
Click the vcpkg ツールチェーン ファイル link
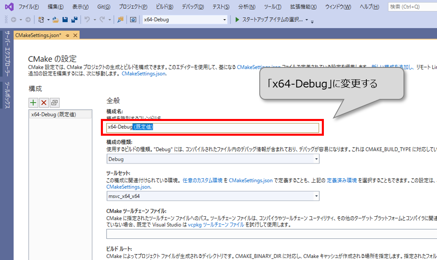click(216, 224)
